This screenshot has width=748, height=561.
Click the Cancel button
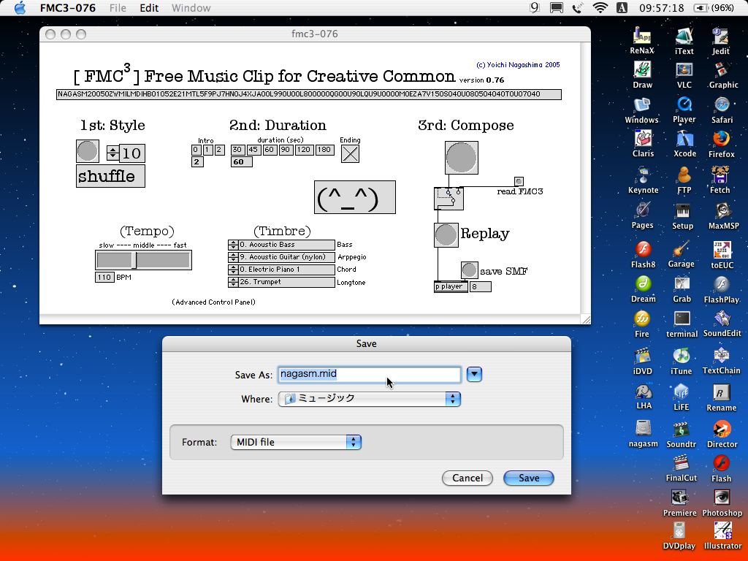click(x=467, y=478)
